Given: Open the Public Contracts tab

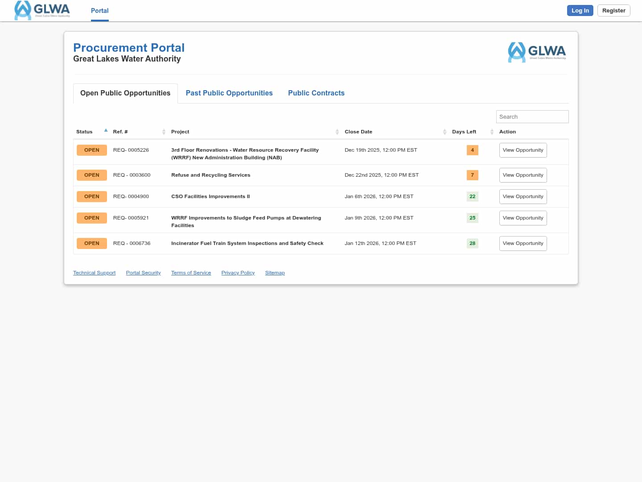Looking at the screenshot, I should tap(316, 93).
